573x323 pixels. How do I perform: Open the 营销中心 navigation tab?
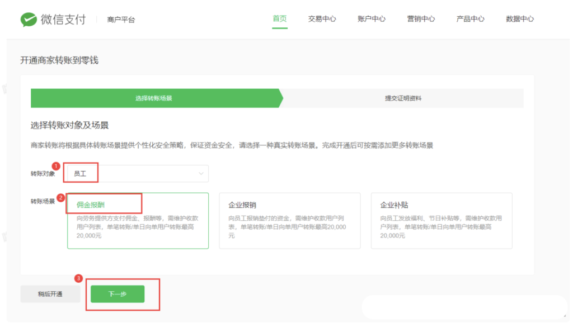[421, 19]
